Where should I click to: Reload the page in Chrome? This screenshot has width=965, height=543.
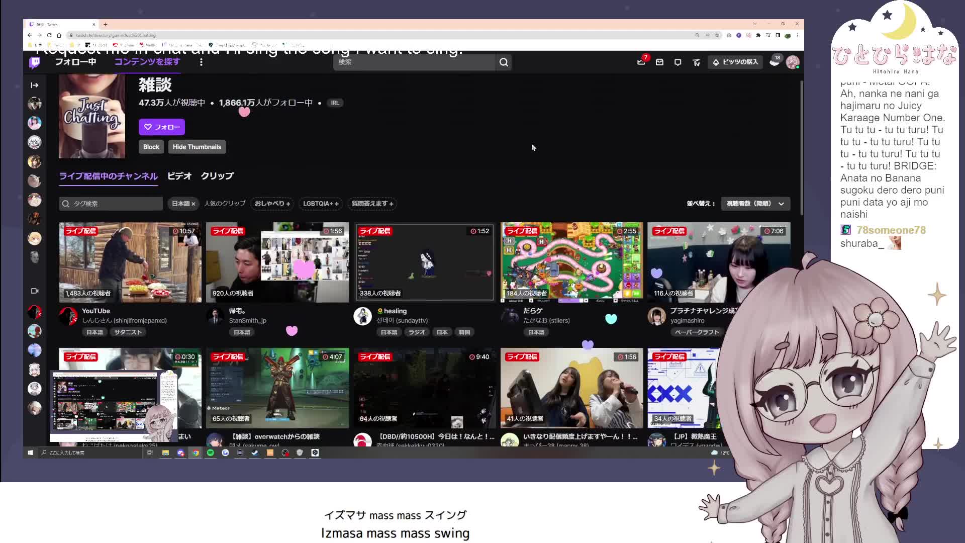(x=49, y=35)
